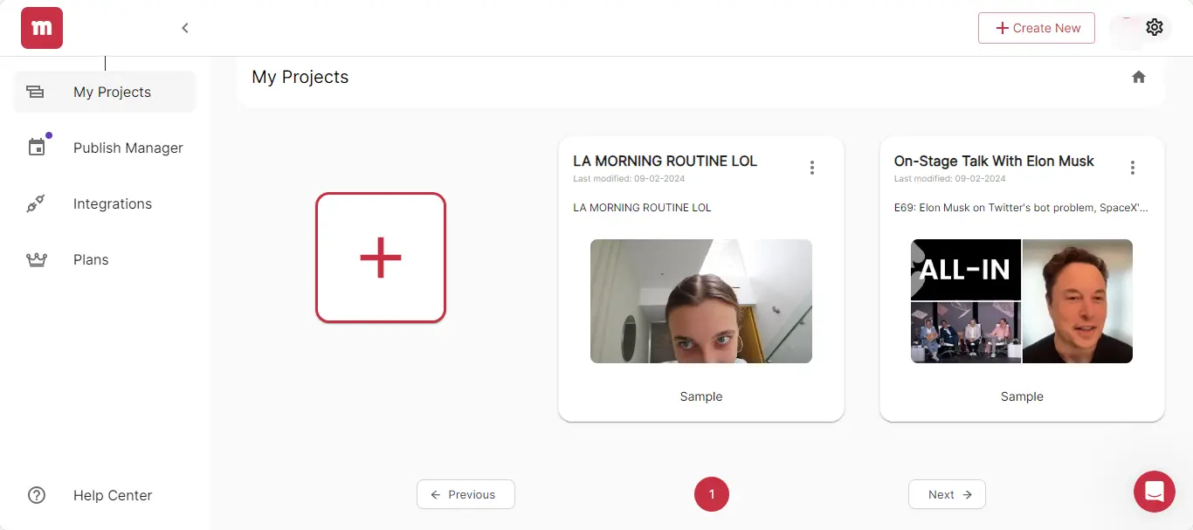Image resolution: width=1193 pixels, height=530 pixels.
Task: Click the Sample label under LA MORNING ROUTINE
Action: pyautogui.click(x=701, y=396)
